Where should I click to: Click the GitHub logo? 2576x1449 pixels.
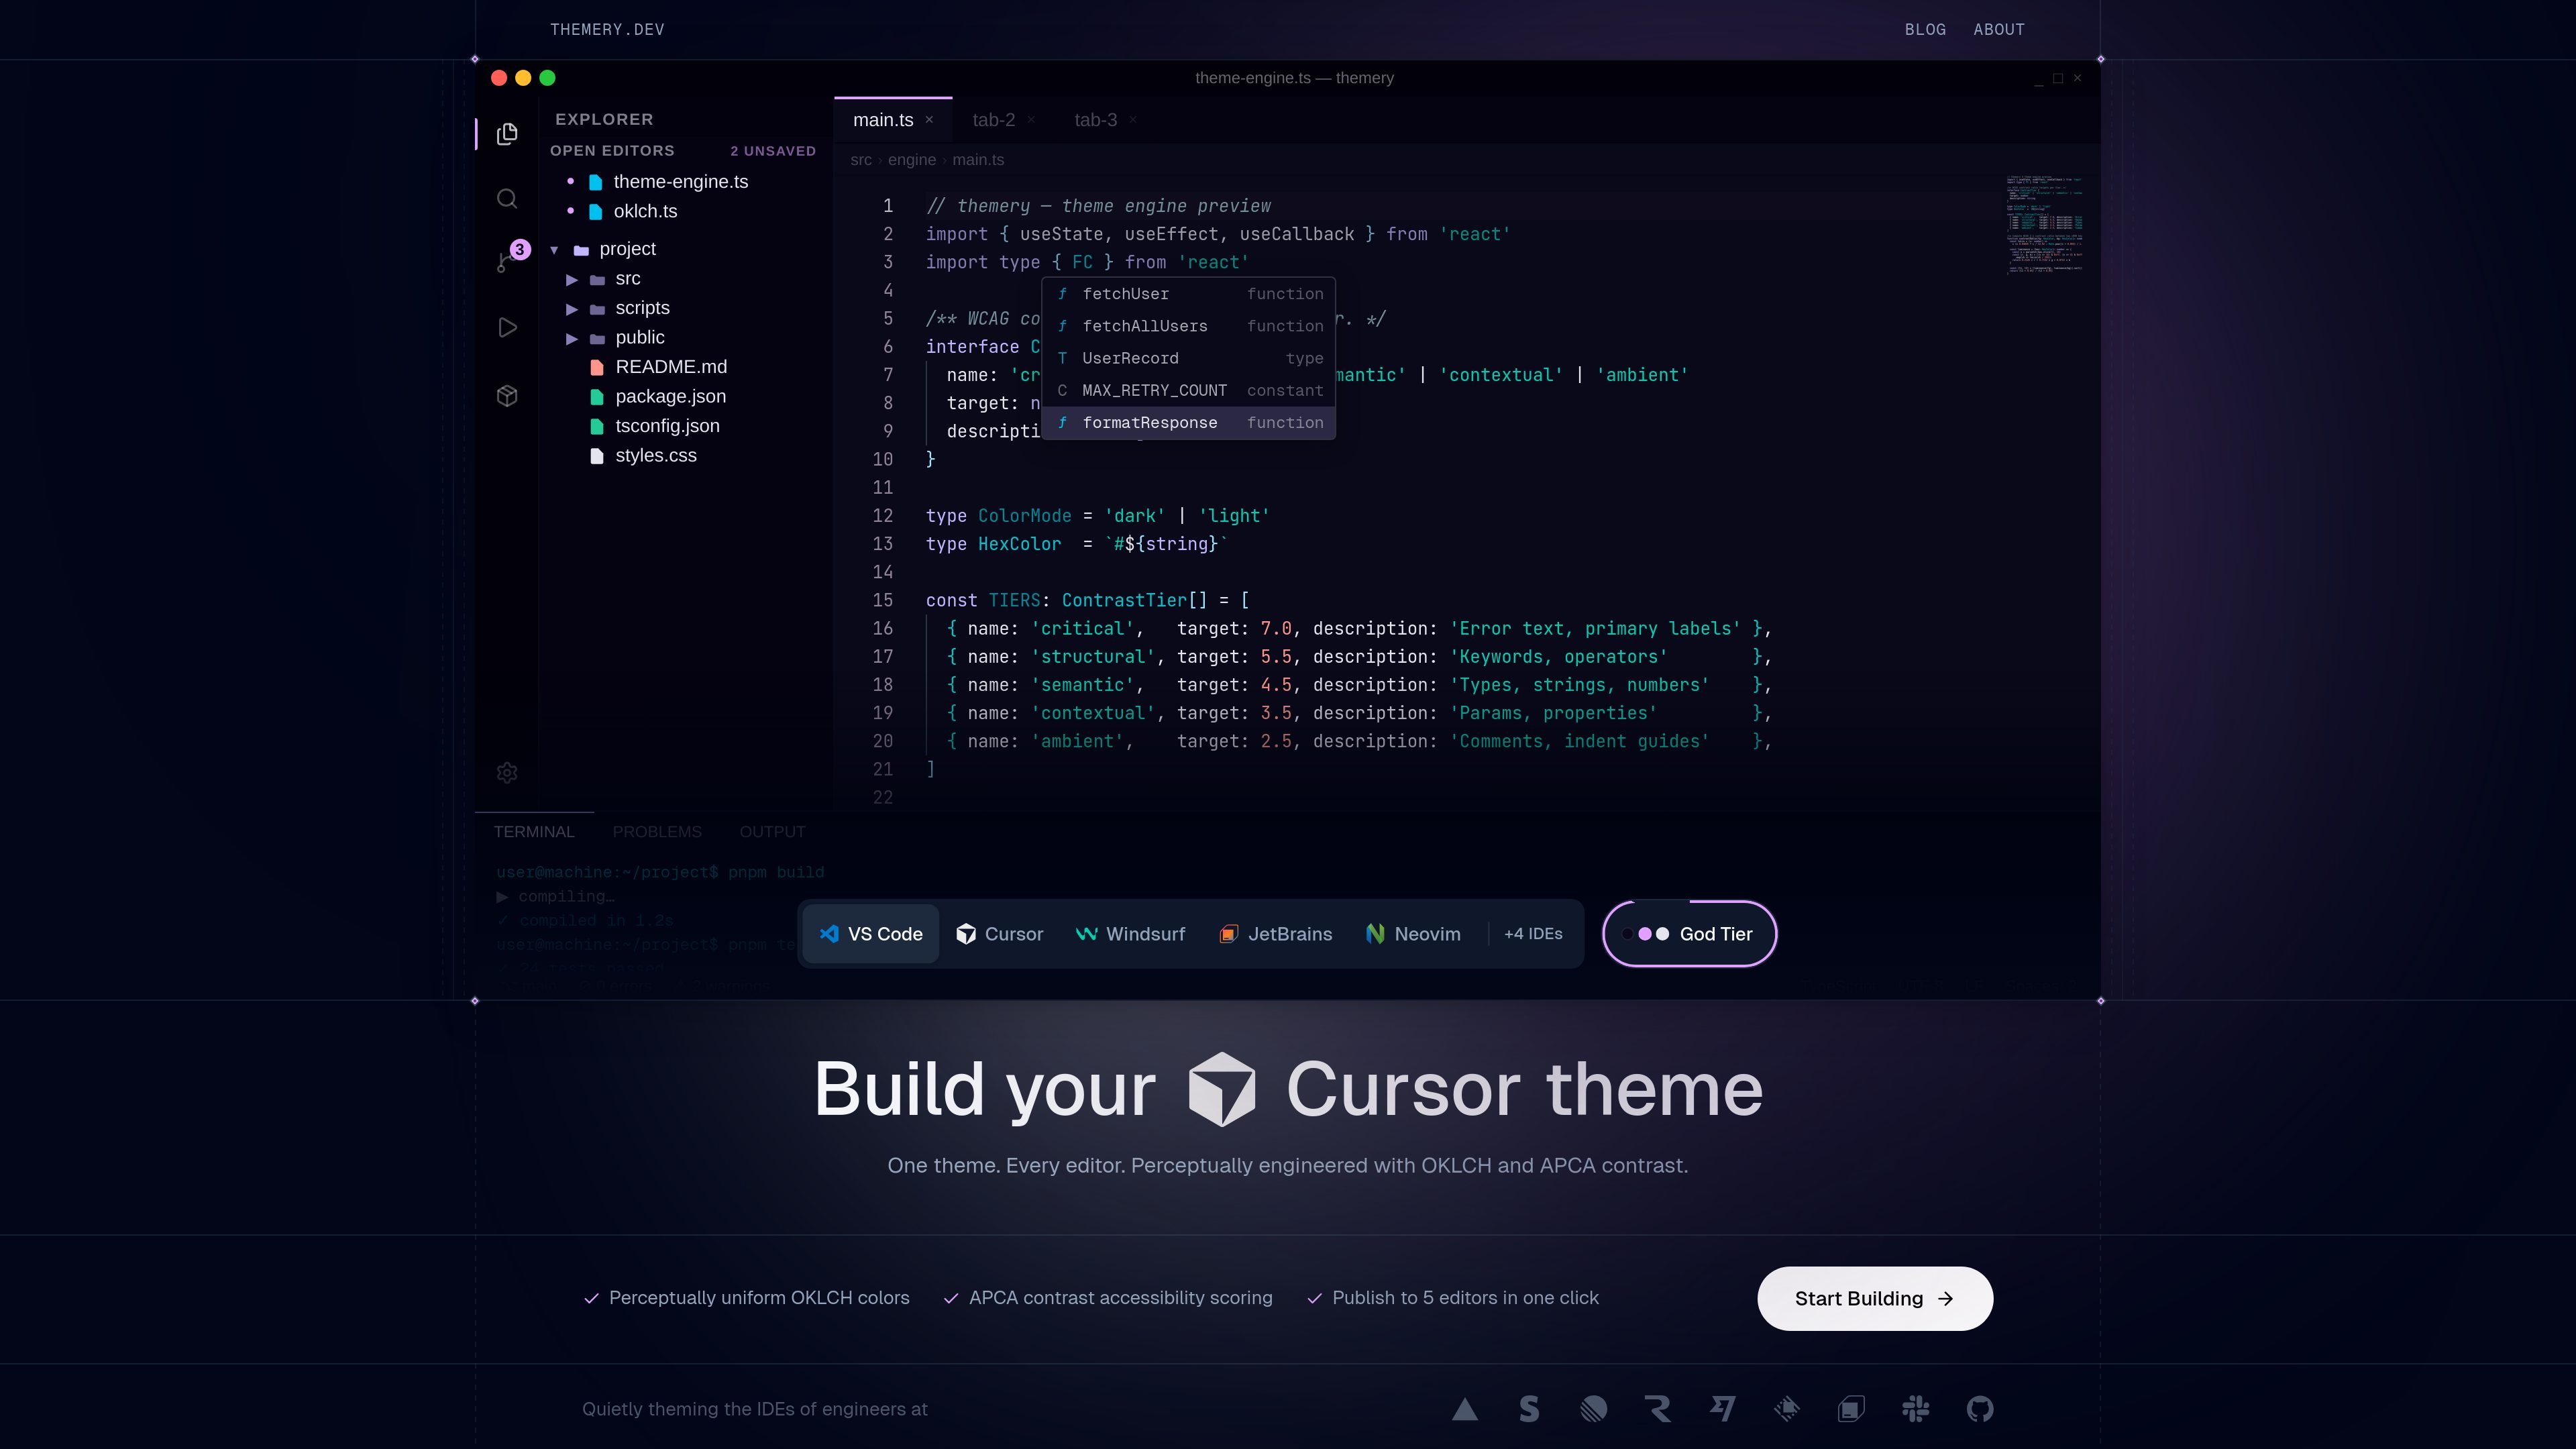click(1980, 1409)
